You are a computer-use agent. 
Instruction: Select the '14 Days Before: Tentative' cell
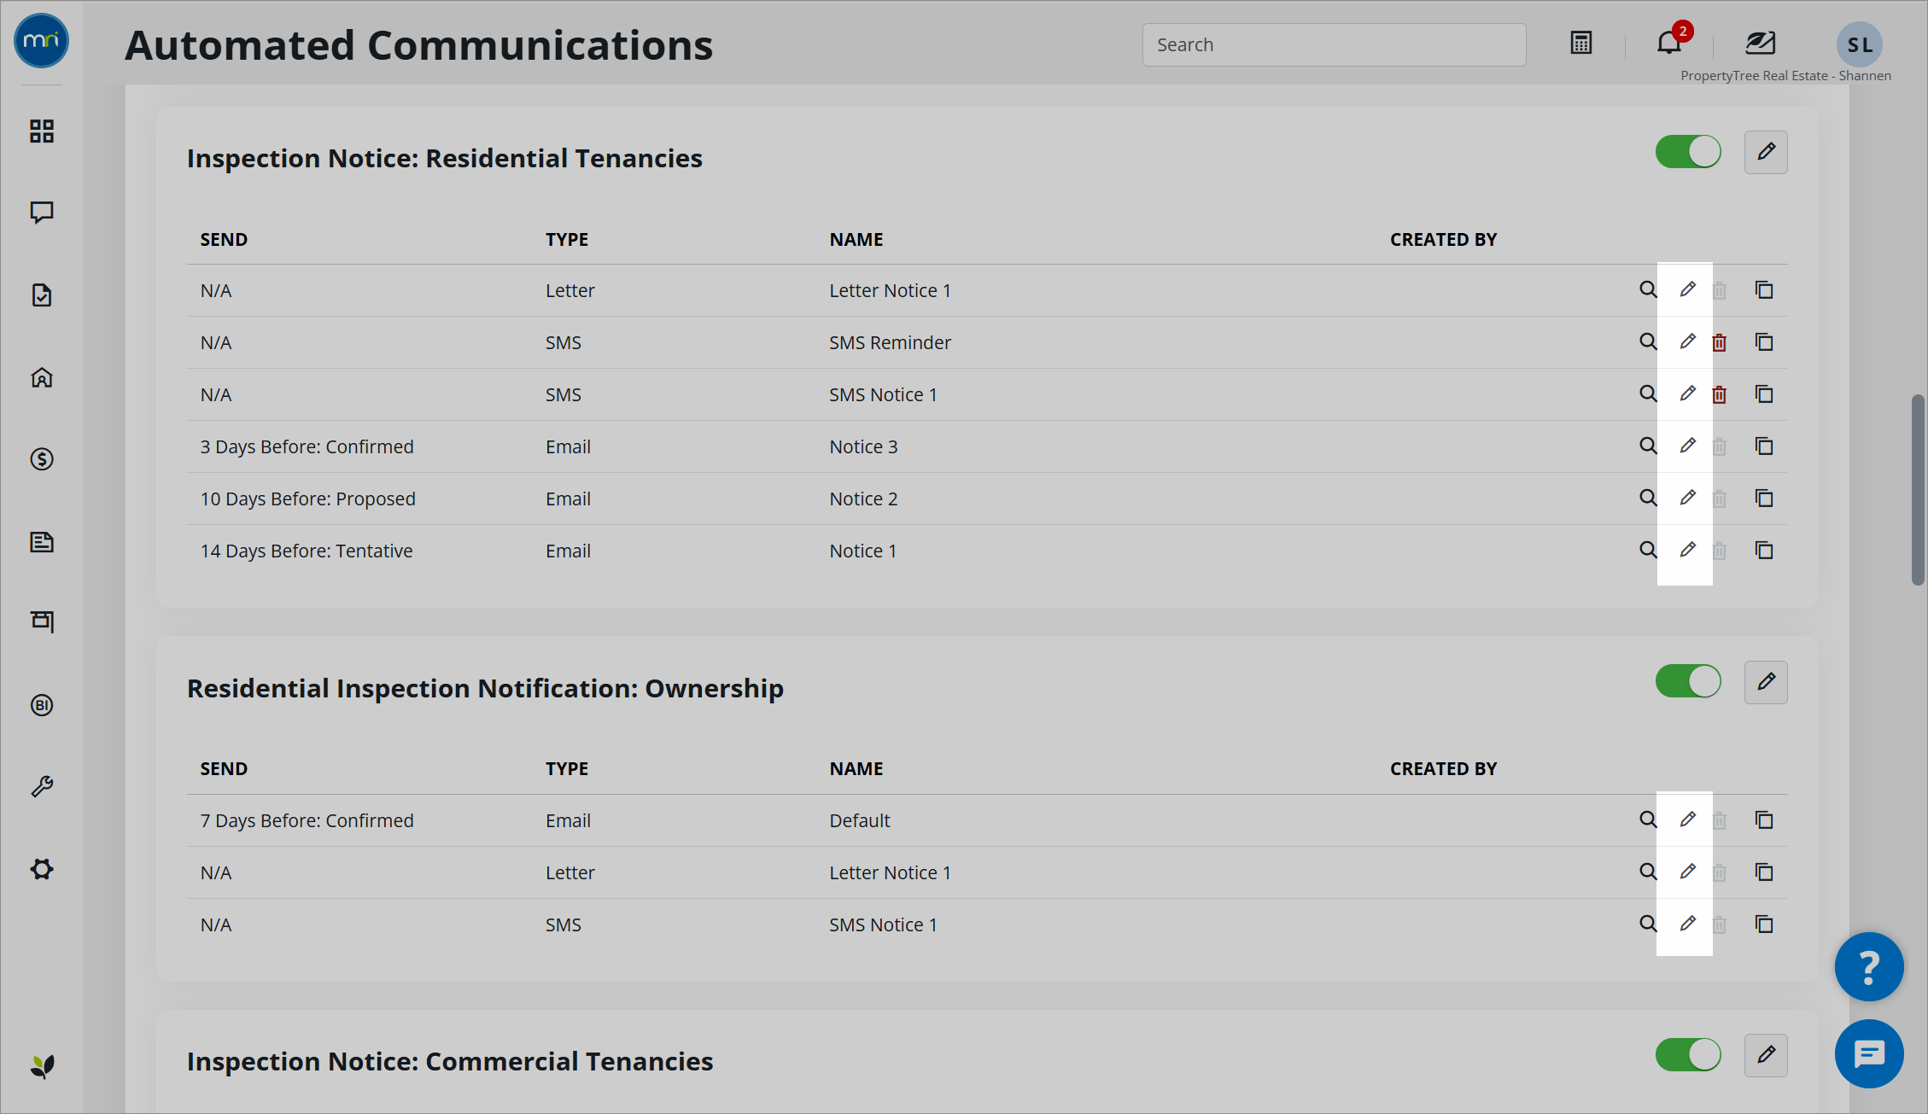(x=307, y=551)
